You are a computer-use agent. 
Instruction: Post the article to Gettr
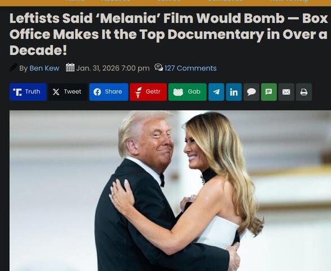coord(148,92)
